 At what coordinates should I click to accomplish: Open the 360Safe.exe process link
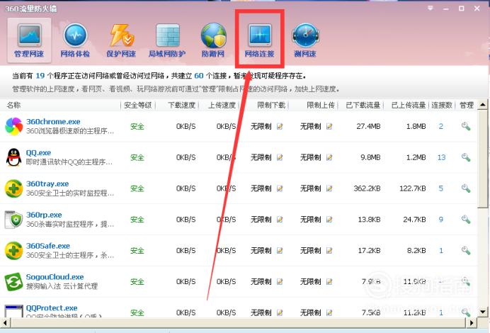[x=48, y=246]
